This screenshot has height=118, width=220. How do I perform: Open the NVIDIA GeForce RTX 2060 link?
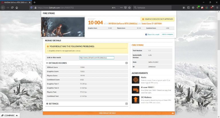(x=123, y=23)
